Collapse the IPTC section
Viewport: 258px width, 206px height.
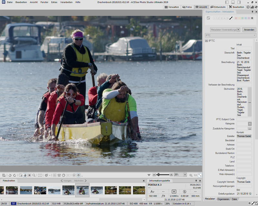pyautogui.click(x=206, y=41)
